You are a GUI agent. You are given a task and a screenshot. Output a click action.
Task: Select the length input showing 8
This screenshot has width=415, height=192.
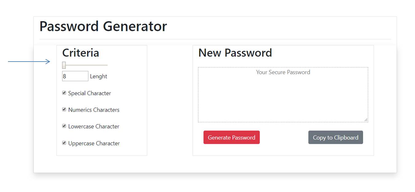tap(75, 76)
